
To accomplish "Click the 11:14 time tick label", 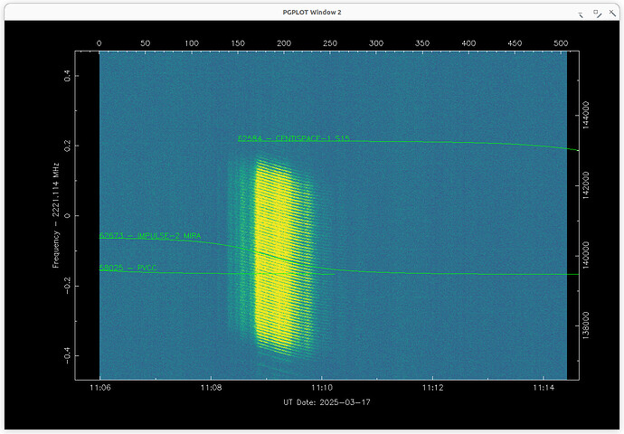I will point(544,388).
